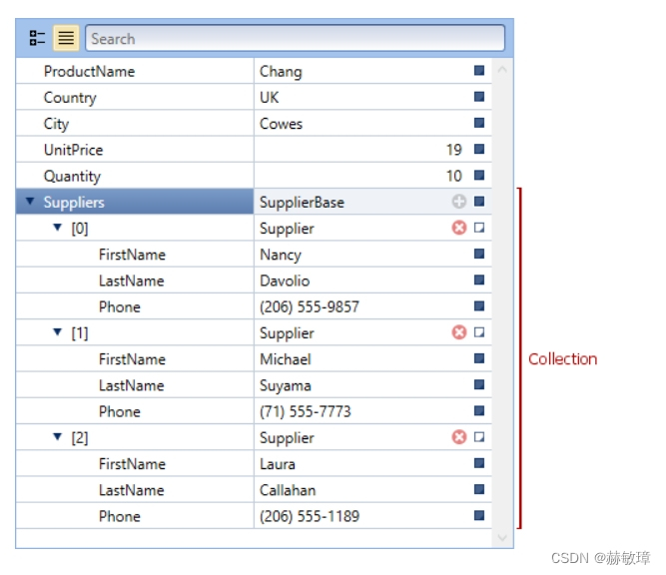The height and width of the screenshot is (575, 666).
Task: Open marker square for Suyama LastName row
Action: pos(479,384)
